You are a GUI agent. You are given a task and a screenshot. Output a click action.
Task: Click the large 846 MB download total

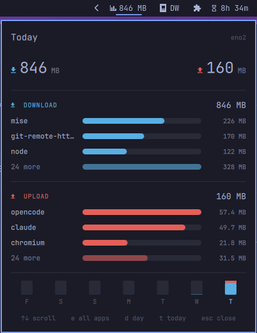pos(40,68)
